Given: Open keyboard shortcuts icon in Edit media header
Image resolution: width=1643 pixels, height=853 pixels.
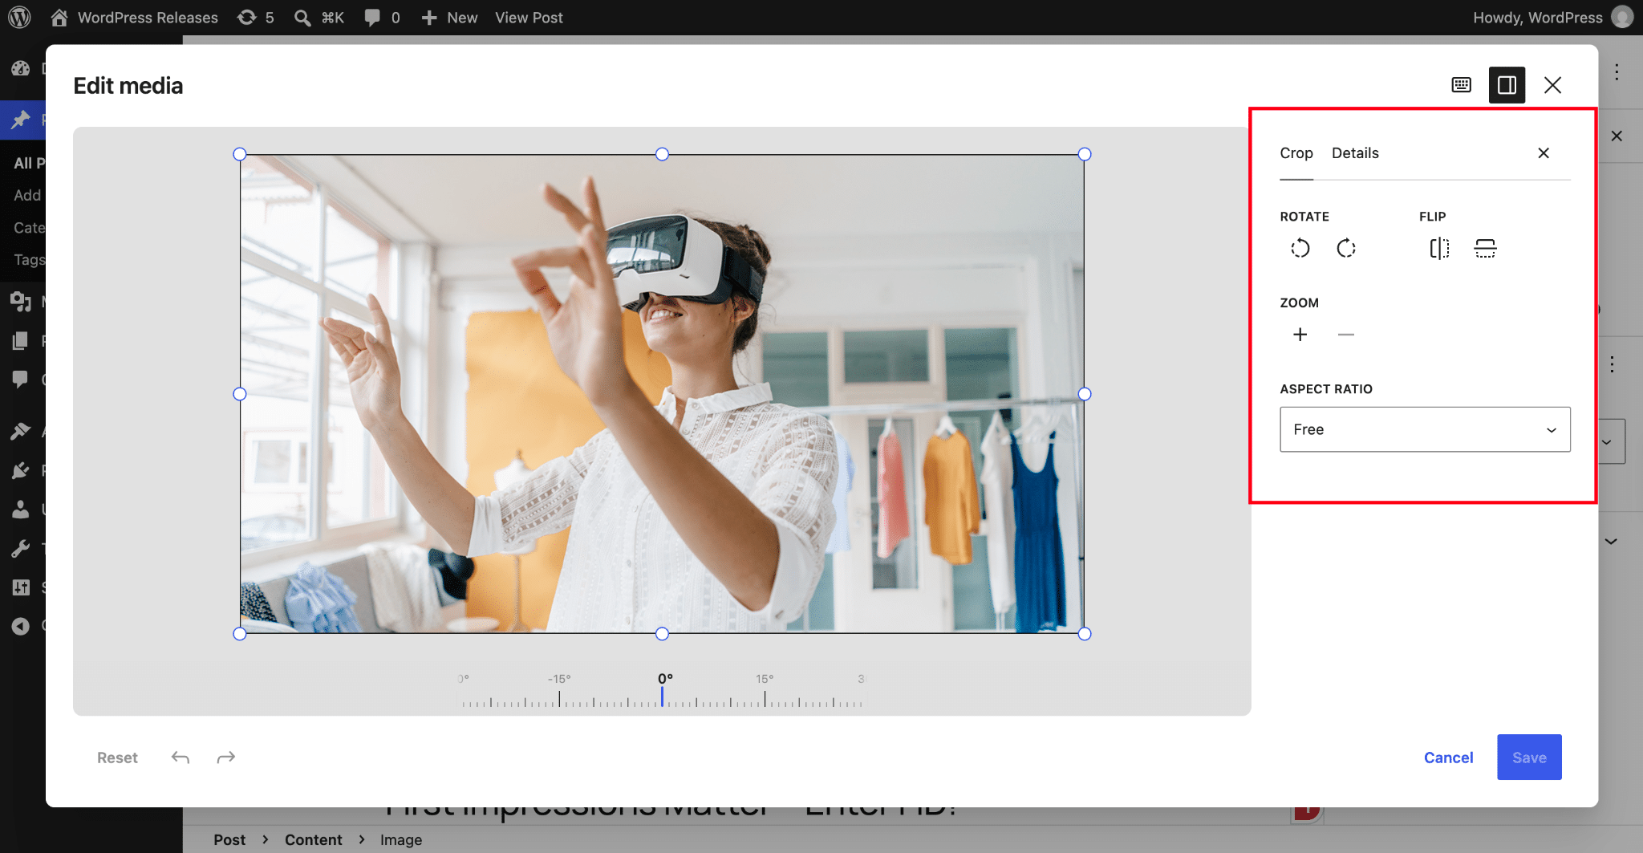Looking at the screenshot, I should tap(1461, 85).
